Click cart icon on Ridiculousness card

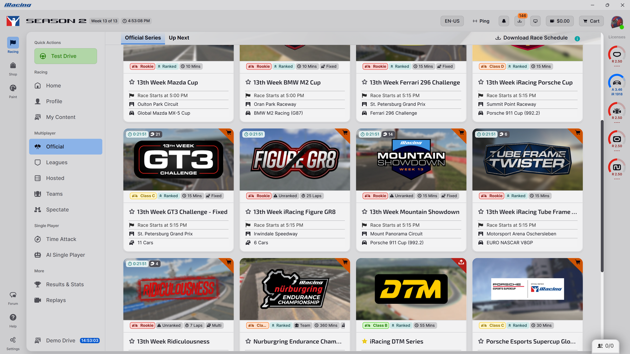[x=229, y=262]
